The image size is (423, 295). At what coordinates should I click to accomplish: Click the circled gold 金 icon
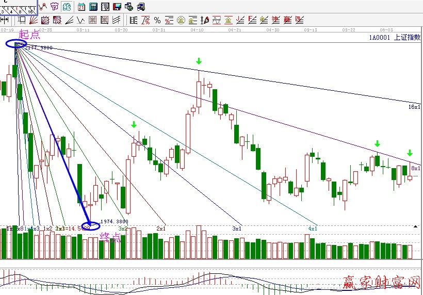coord(181,20)
